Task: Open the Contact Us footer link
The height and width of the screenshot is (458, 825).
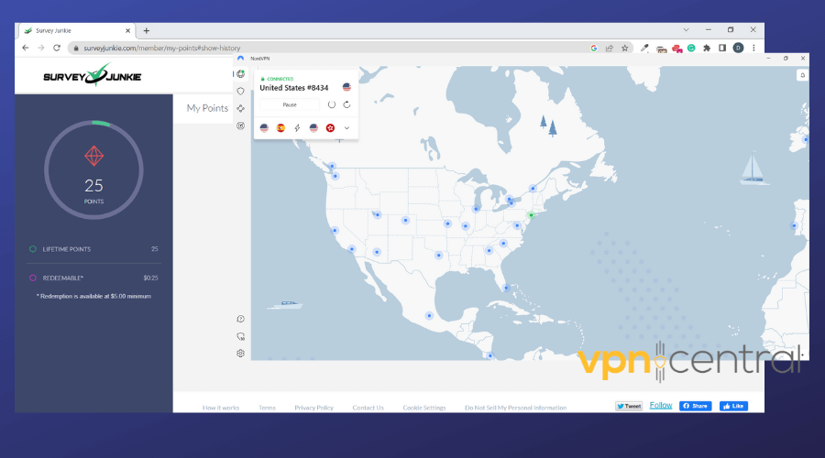Action: 368,408
